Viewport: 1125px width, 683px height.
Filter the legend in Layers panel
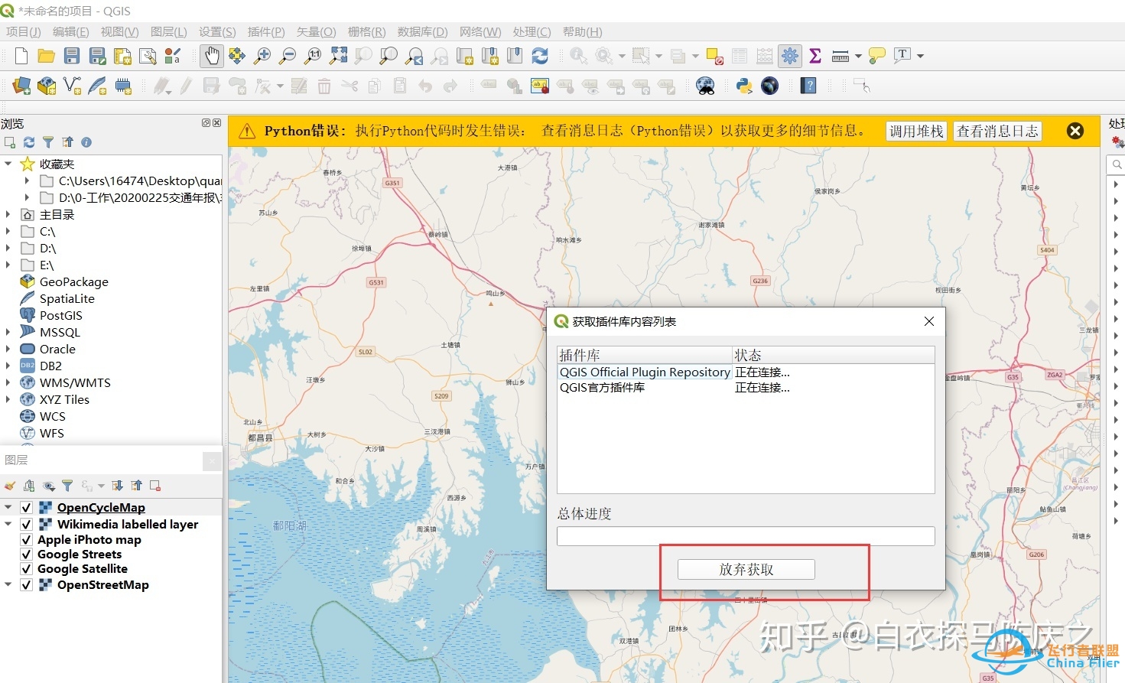(x=67, y=486)
